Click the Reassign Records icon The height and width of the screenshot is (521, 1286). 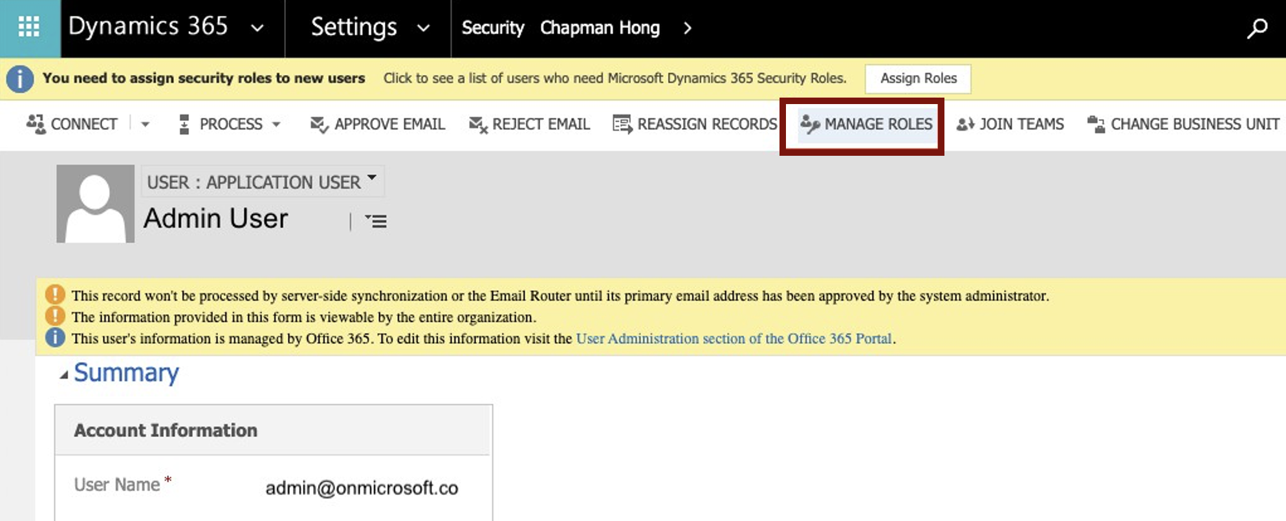pos(622,123)
